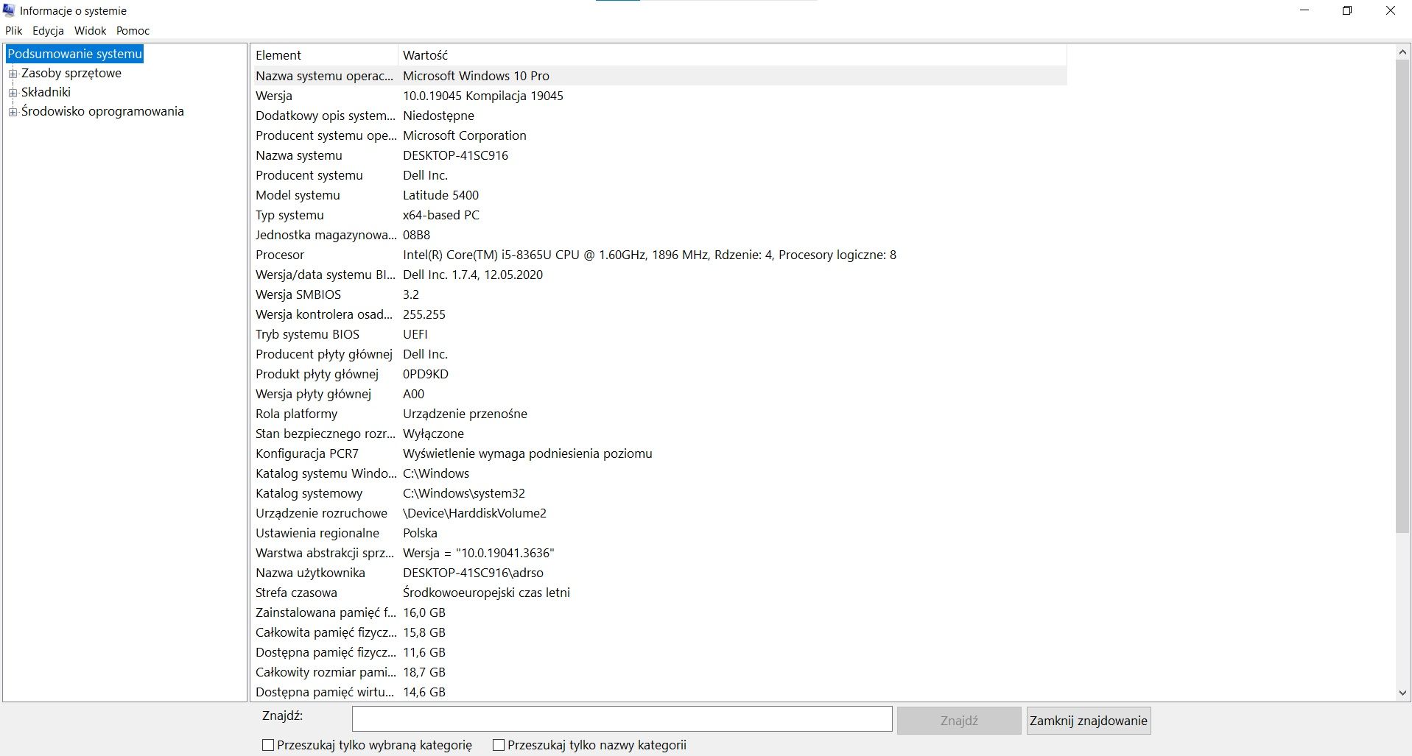Select the DESKTOP-41SC916\adrso value
Screen dimensions: 1412x756
[473, 573]
